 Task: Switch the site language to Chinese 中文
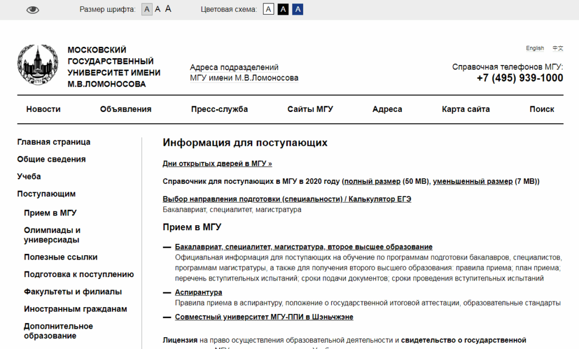click(x=558, y=48)
